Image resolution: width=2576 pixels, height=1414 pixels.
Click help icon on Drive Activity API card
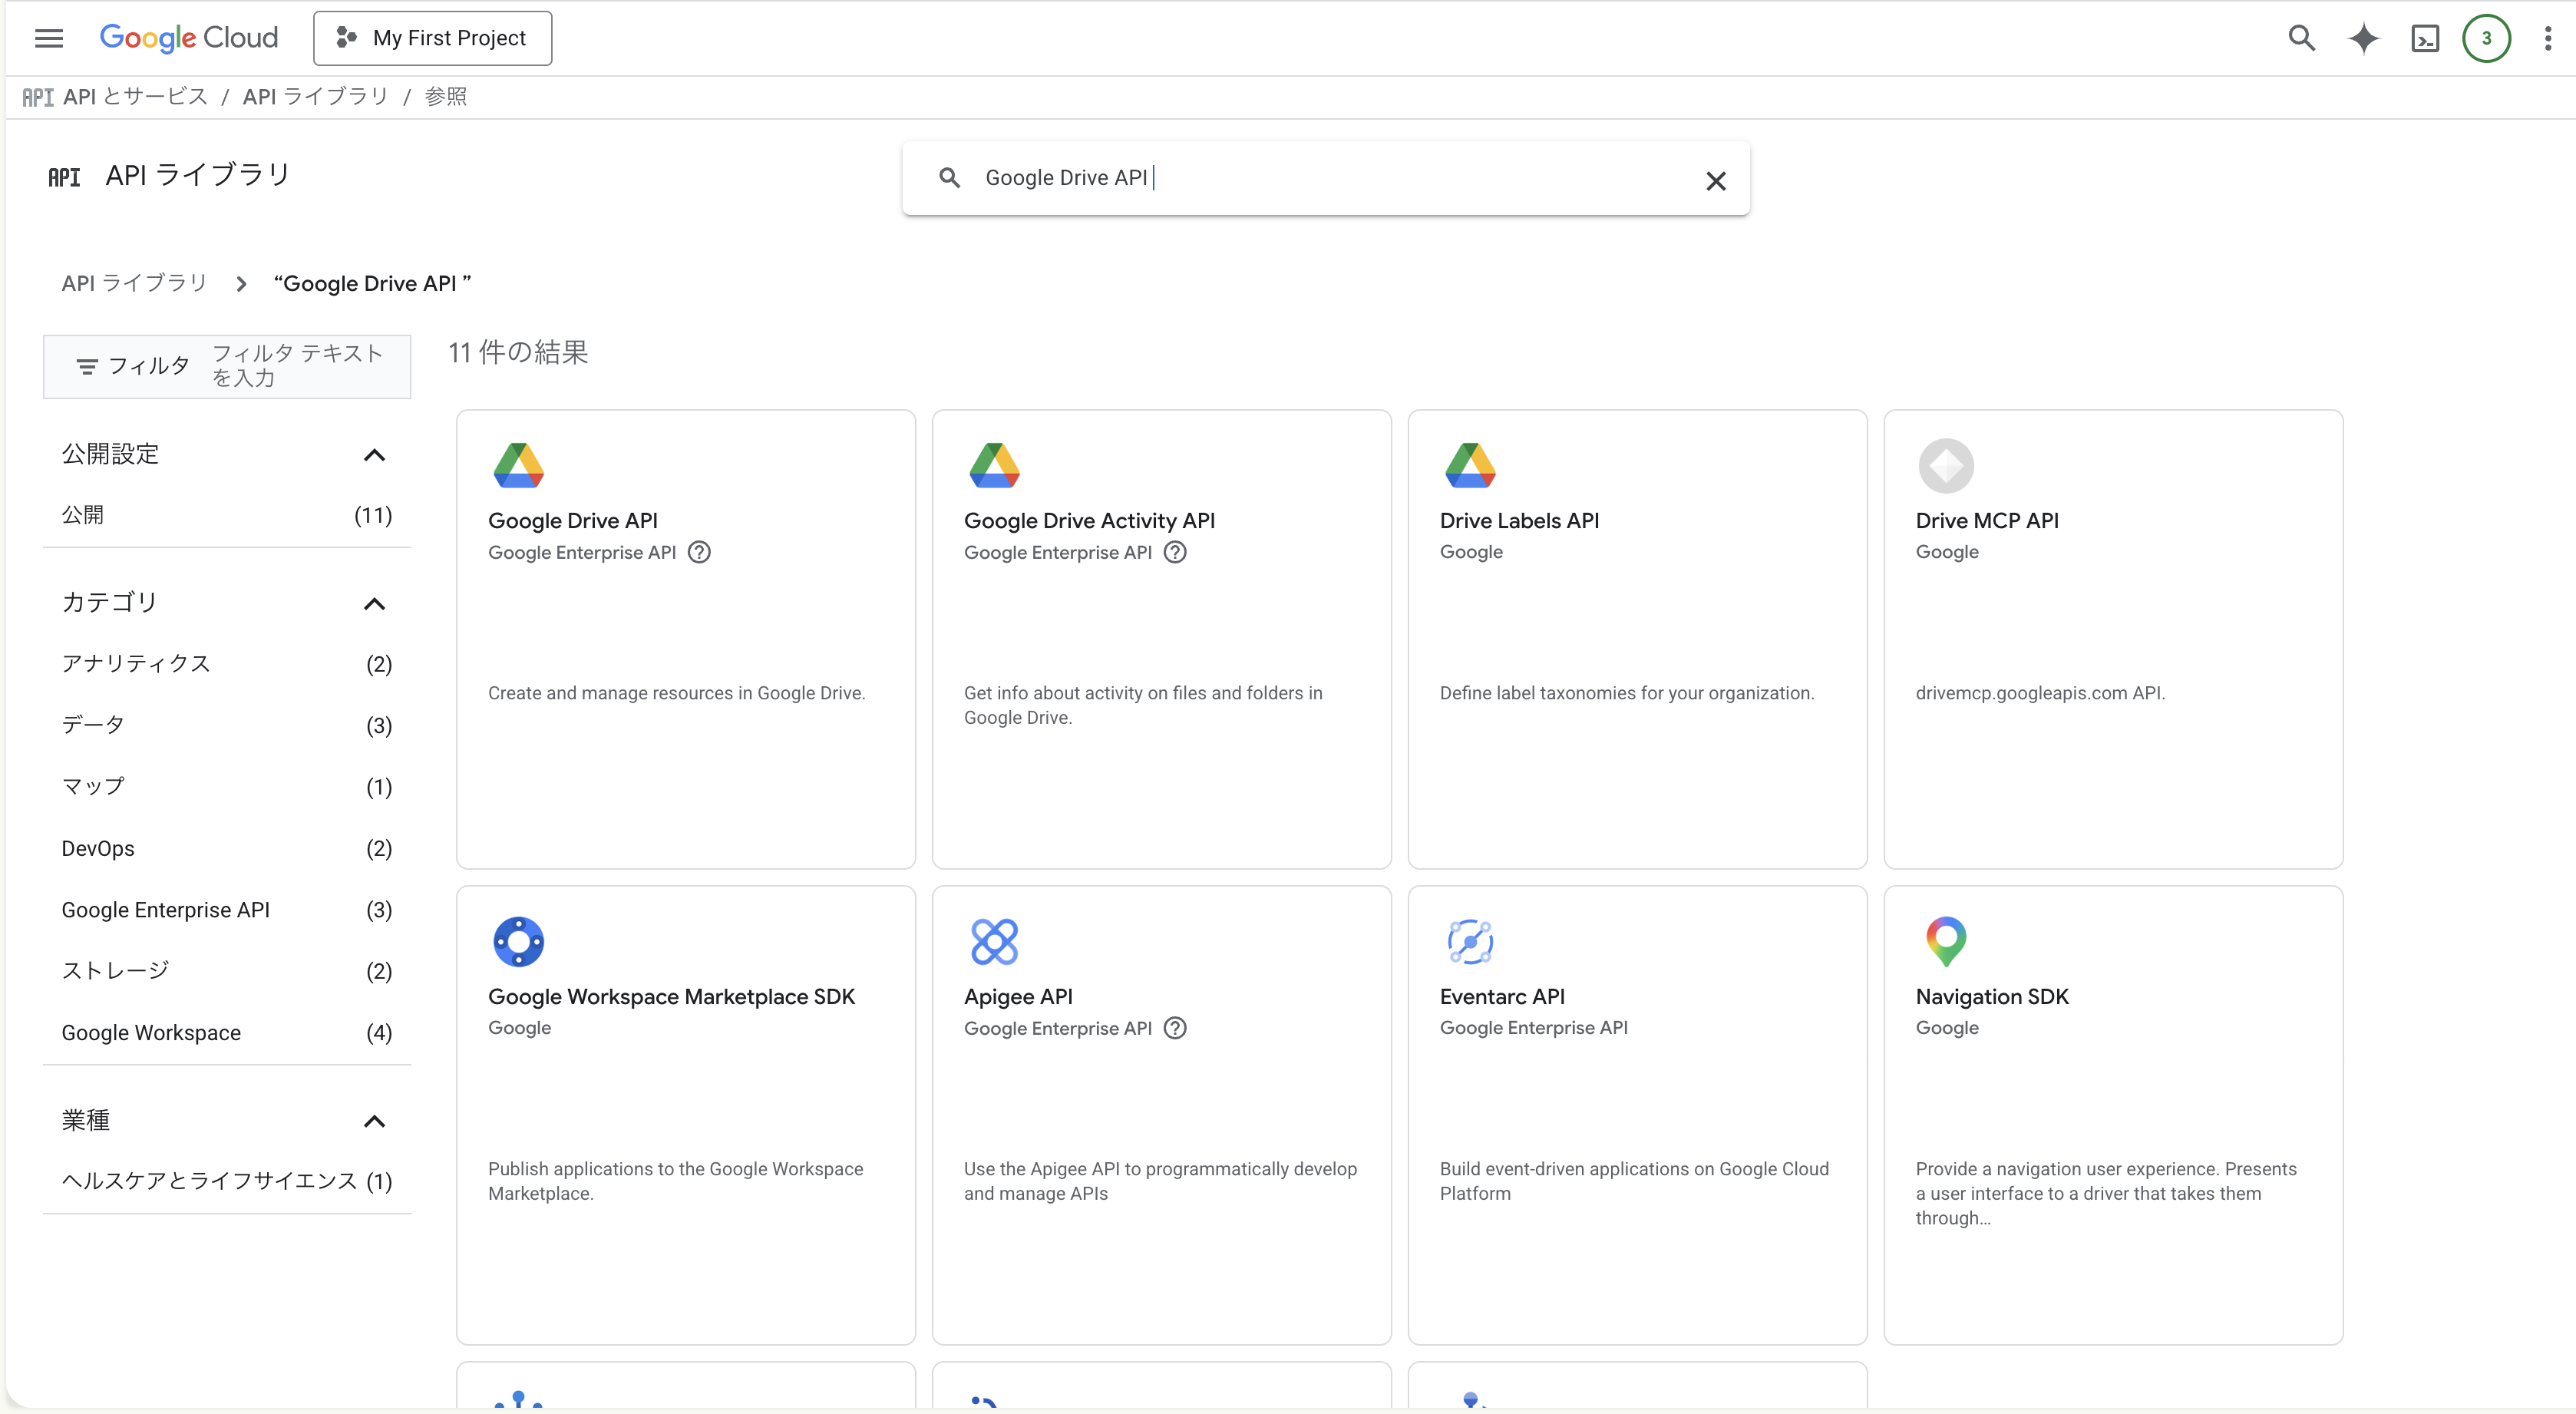point(1175,552)
